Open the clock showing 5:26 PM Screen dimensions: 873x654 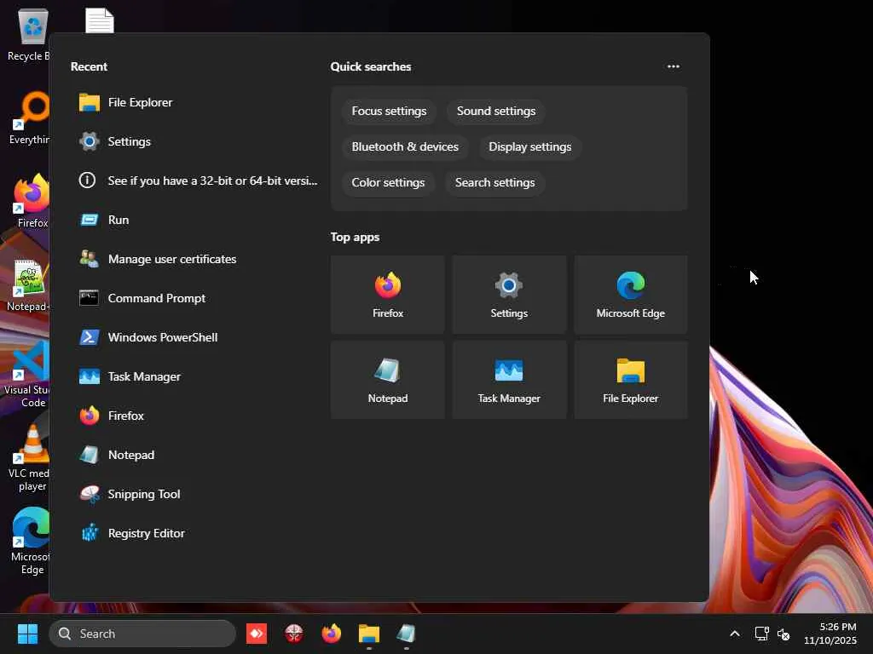830,634
